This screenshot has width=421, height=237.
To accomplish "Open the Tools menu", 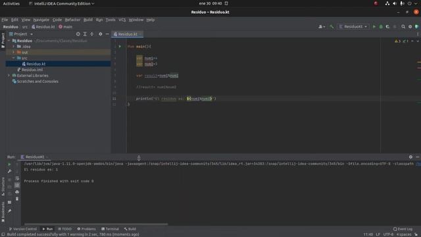I will point(111,20).
